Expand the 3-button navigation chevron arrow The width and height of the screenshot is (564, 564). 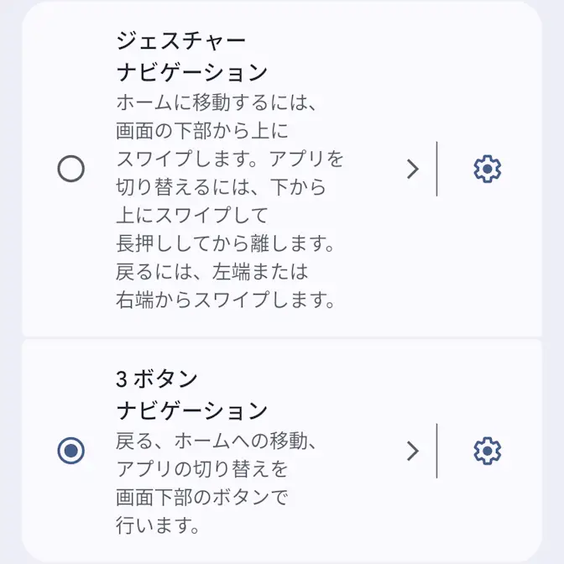point(411,452)
